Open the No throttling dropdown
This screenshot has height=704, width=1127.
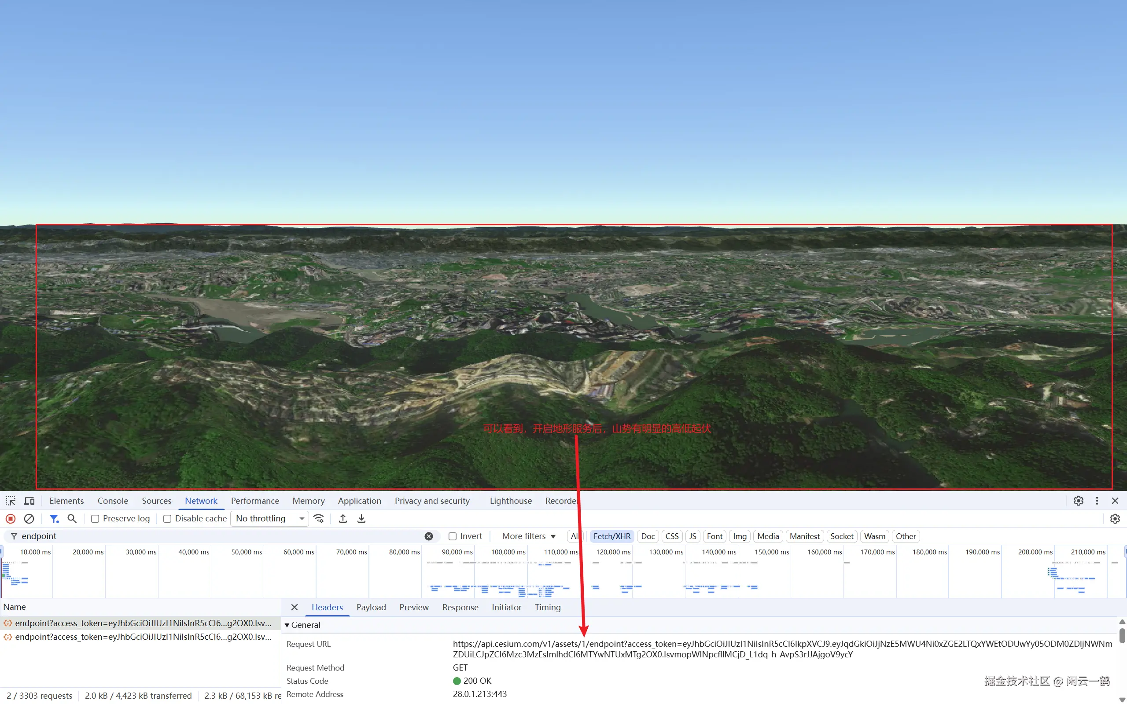pos(269,518)
